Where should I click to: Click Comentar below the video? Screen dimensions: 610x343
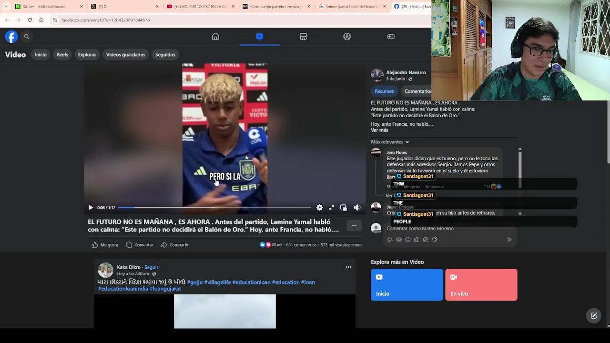pyautogui.click(x=140, y=245)
